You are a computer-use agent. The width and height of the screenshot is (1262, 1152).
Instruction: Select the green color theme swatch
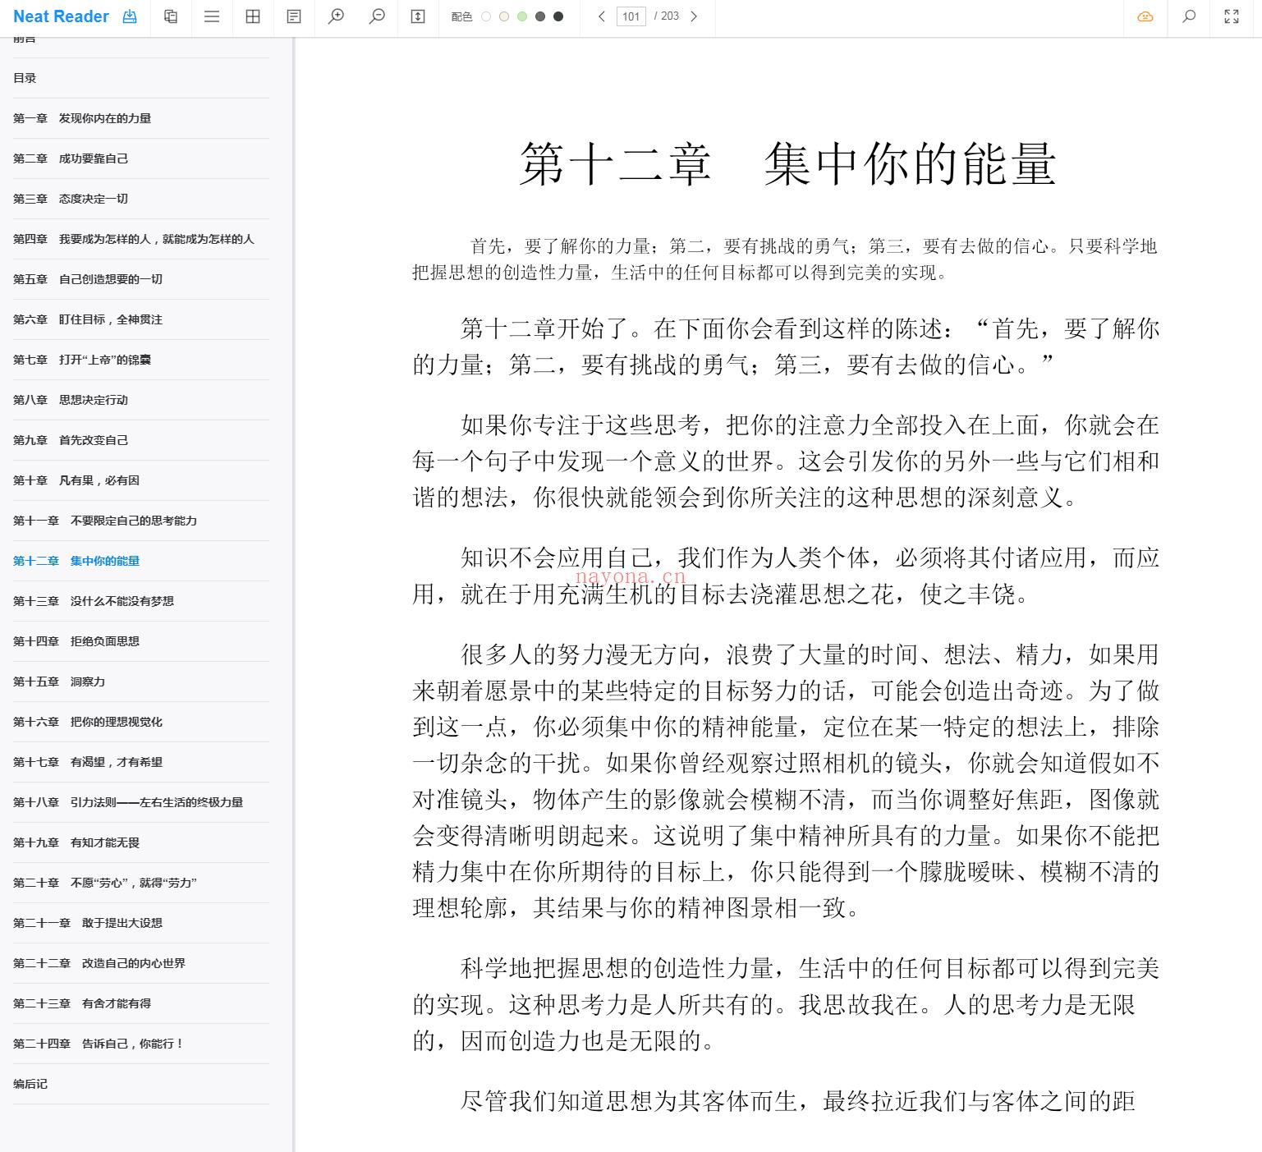point(522,16)
